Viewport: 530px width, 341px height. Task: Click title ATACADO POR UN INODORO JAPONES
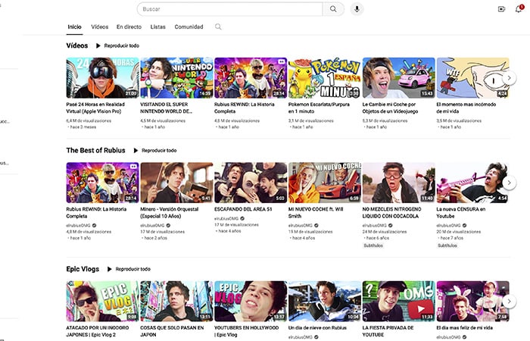98,331
